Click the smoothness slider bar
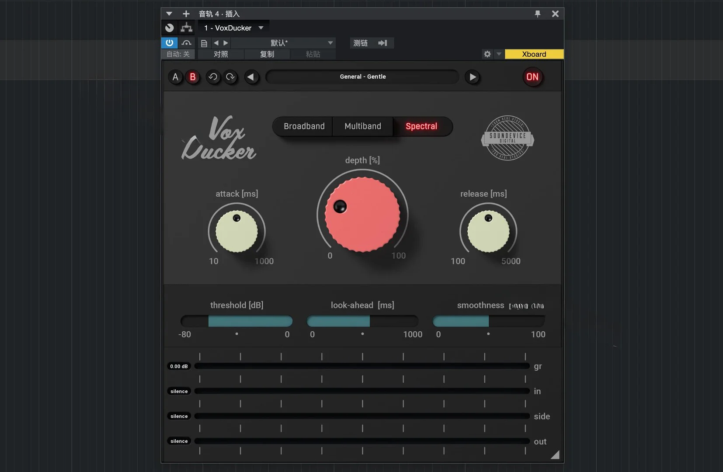Viewport: 723px width, 472px height. click(x=488, y=322)
